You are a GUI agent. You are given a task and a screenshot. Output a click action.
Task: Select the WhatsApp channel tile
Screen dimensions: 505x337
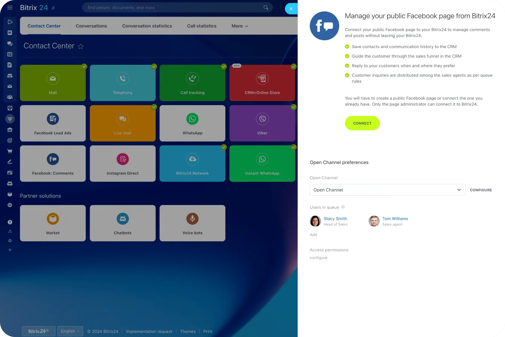192,123
